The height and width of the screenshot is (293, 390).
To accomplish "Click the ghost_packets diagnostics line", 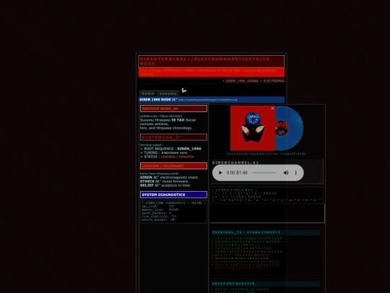I will coord(156,213).
